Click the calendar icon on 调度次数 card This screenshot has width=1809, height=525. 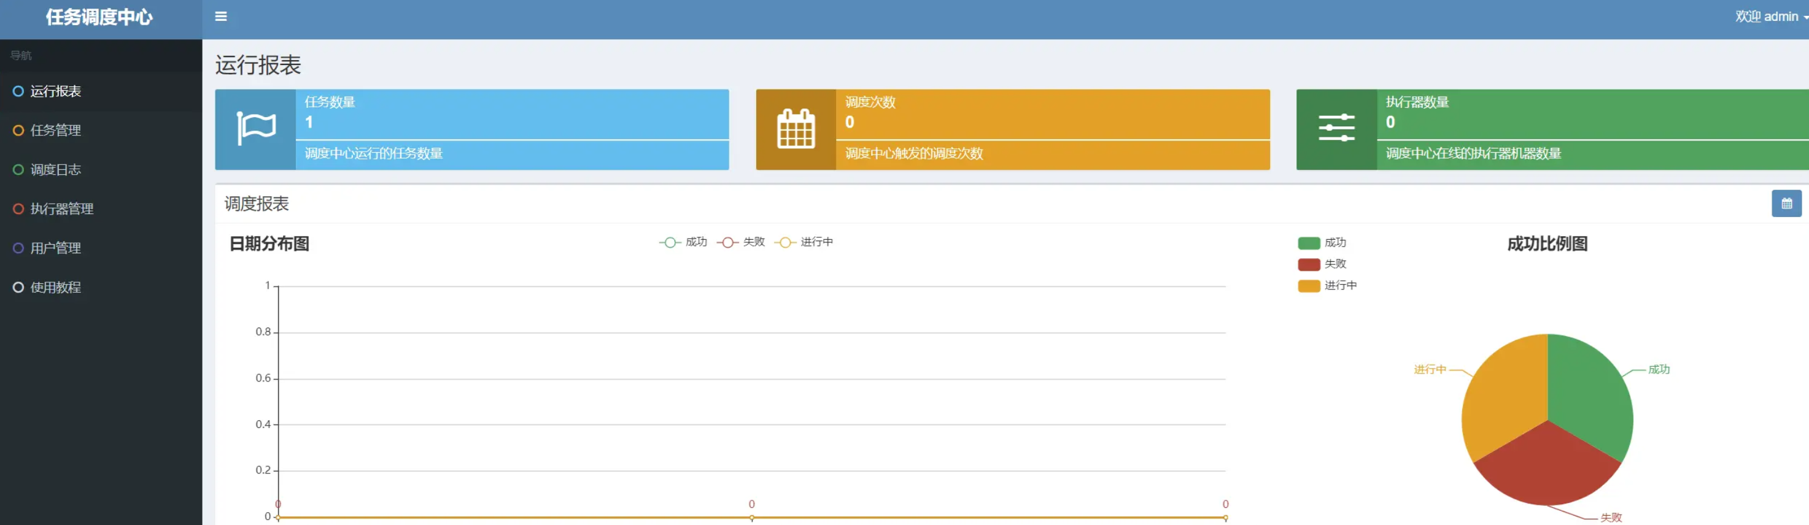(x=796, y=129)
